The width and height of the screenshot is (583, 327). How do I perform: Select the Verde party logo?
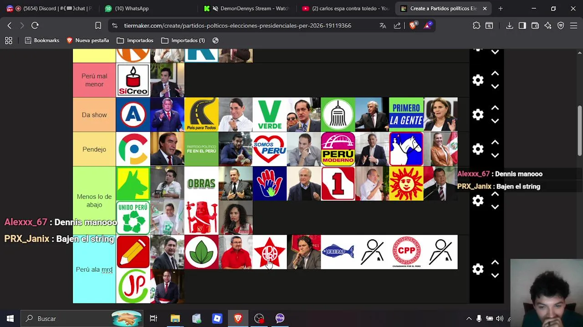tap(270, 115)
